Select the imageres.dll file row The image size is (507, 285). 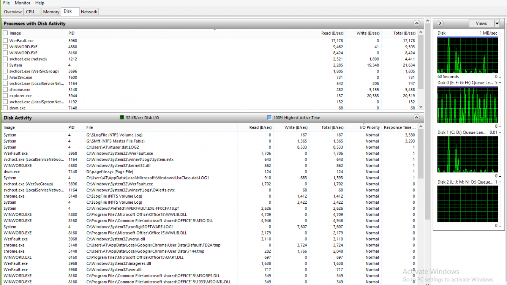(210, 263)
